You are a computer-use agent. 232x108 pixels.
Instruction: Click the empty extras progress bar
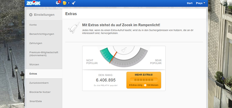(144, 80)
